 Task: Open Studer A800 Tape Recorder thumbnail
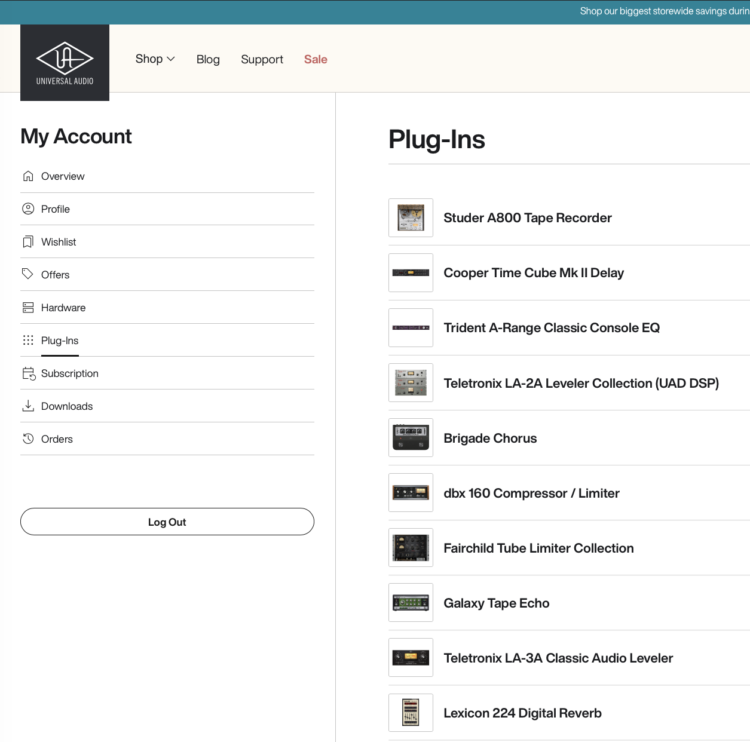point(411,218)
